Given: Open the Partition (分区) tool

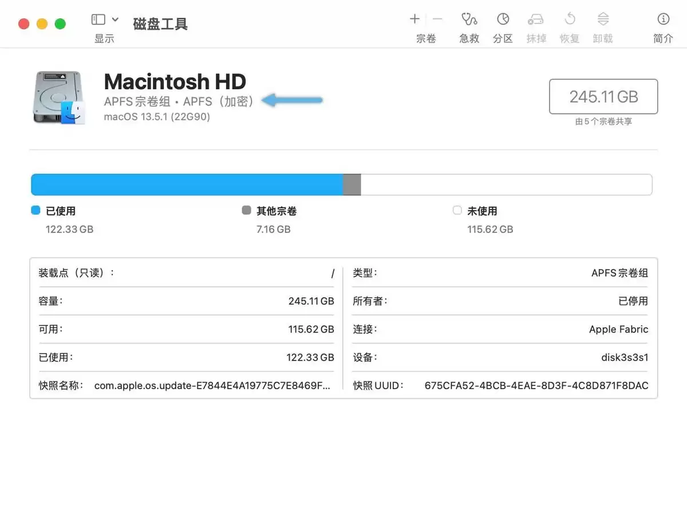Looking at the screenshot, I should click(502, 24).
